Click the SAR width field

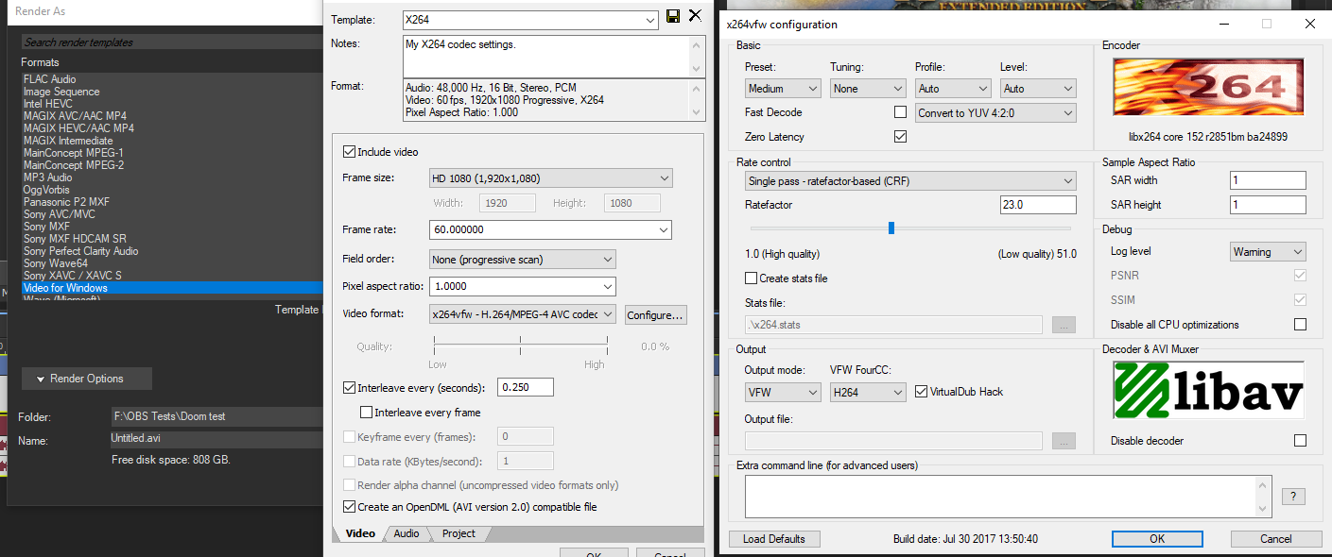(x=1268, y=180)
